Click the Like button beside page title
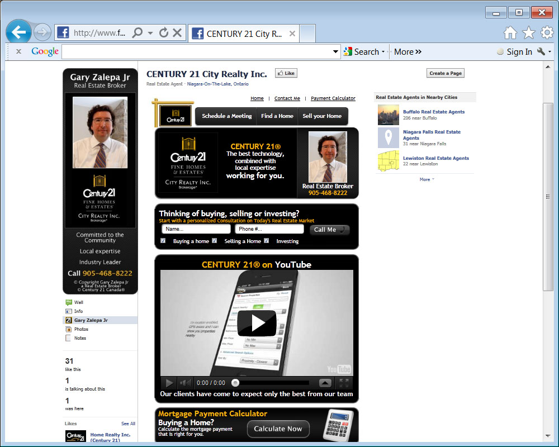The width and height of the screenshot is (559, 447). 286,73
